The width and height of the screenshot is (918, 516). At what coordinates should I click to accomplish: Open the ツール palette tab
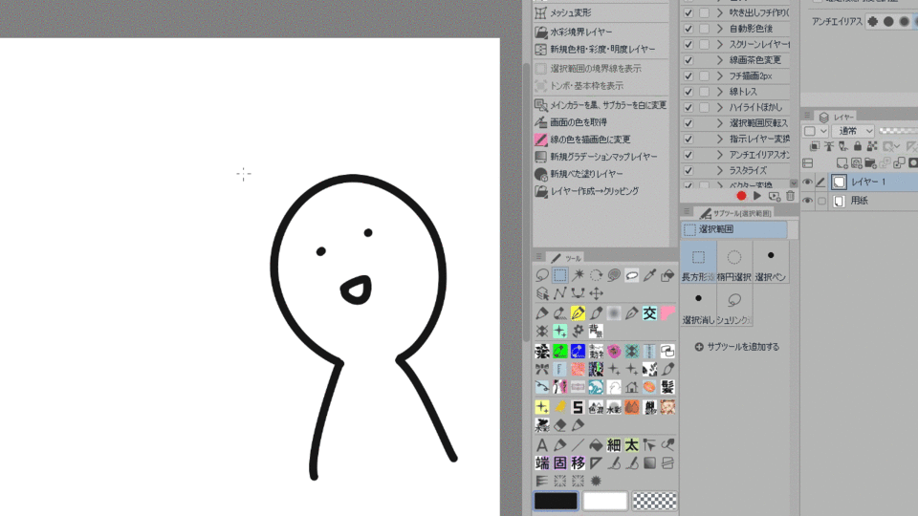tap(565, 258)
